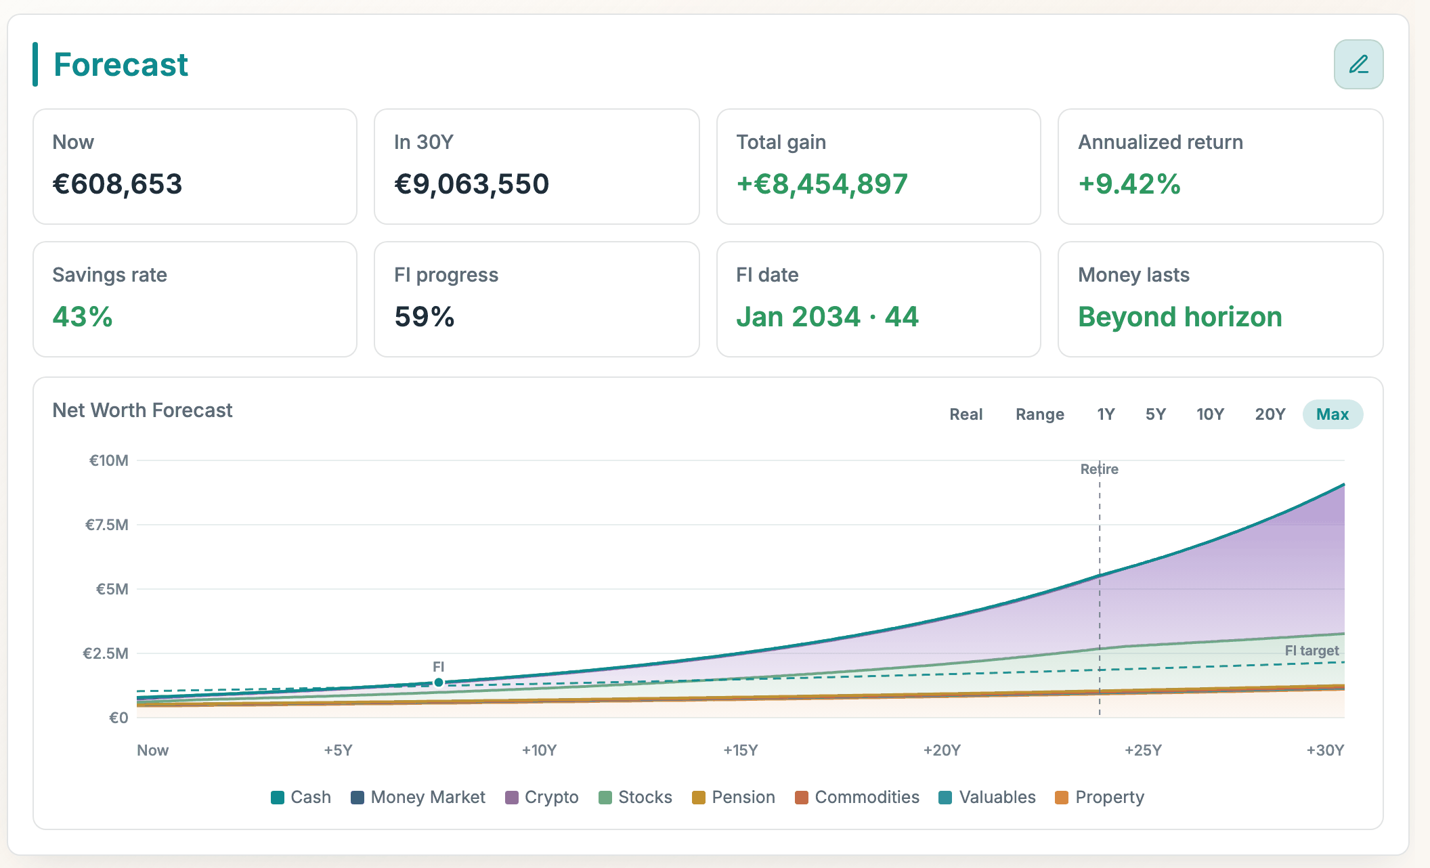Switch chart to 20Y range
Viewport: 1430px width, 868px height.
pyautogui.click(x=1270, y=414)
